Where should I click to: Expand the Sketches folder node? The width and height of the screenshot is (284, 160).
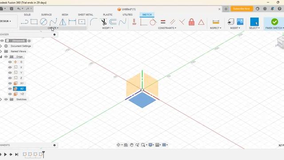click(x=1, y=100)
